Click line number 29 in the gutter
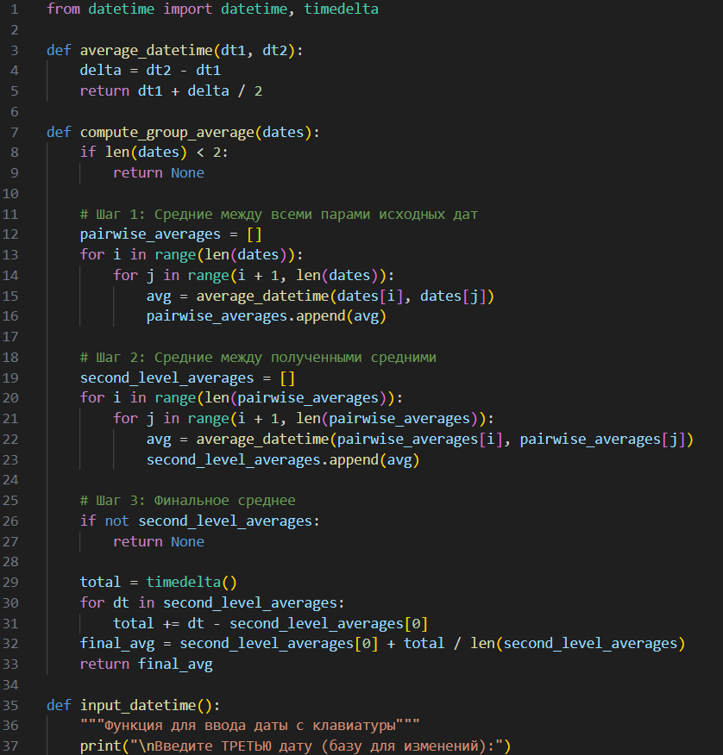723x755 pixels. (12, 583)
